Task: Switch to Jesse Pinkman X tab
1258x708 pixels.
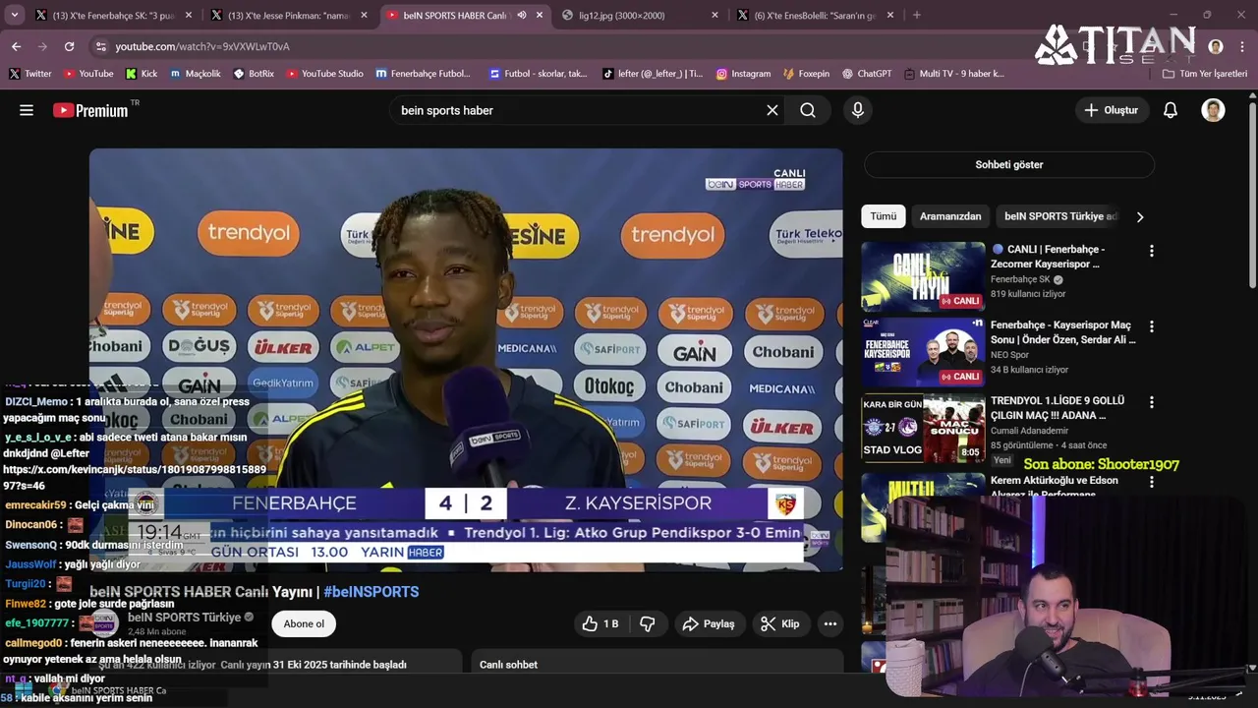Action: click(x=287, y=15)
